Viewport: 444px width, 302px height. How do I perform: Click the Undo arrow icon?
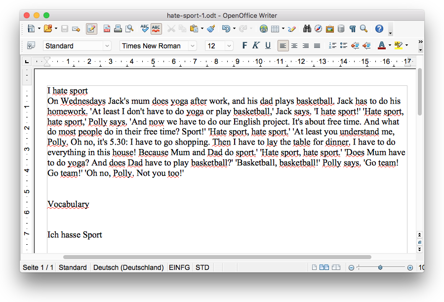click(x=226, y=29)
